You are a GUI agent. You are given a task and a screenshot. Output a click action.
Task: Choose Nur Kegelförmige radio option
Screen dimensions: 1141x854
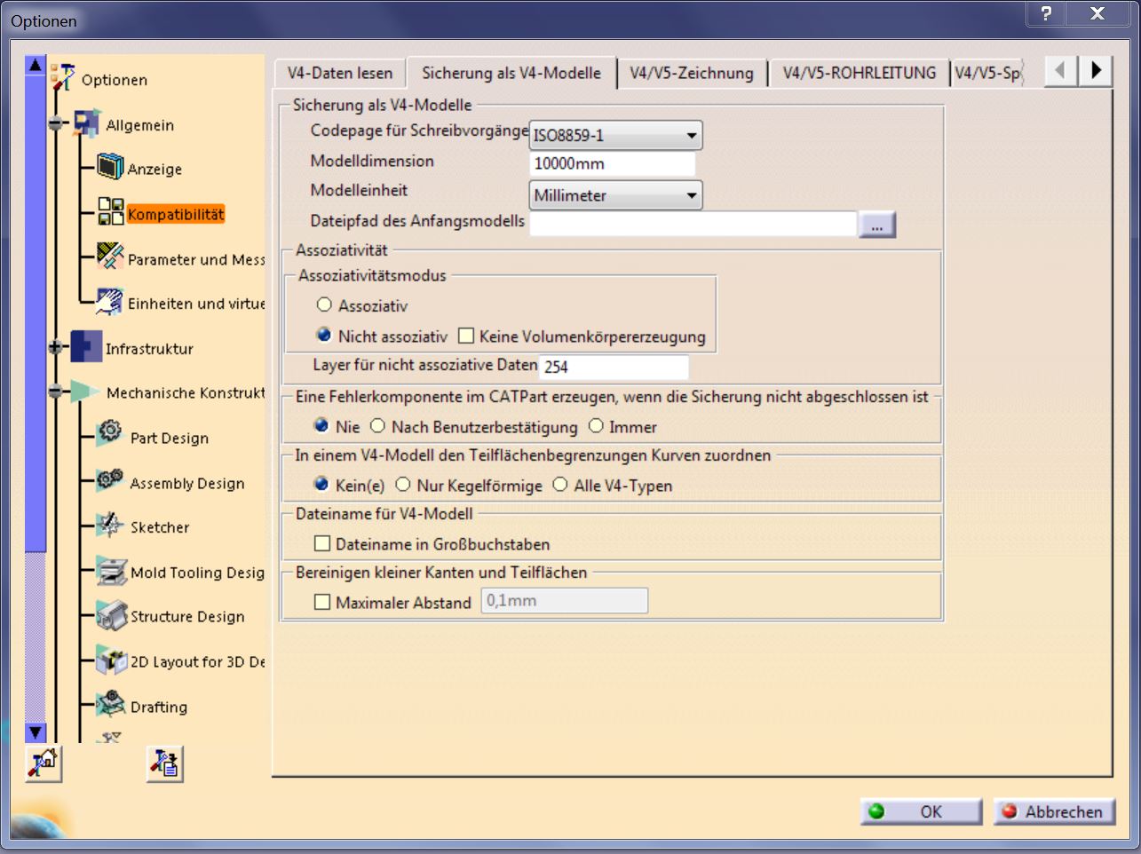pyautogui.click(x=403, y=485)
